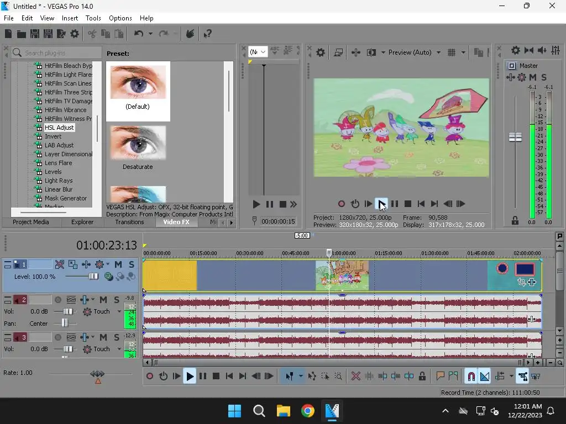
Task: Select Lens Flare plug-in entry
Action: click(x=58, y=163)
